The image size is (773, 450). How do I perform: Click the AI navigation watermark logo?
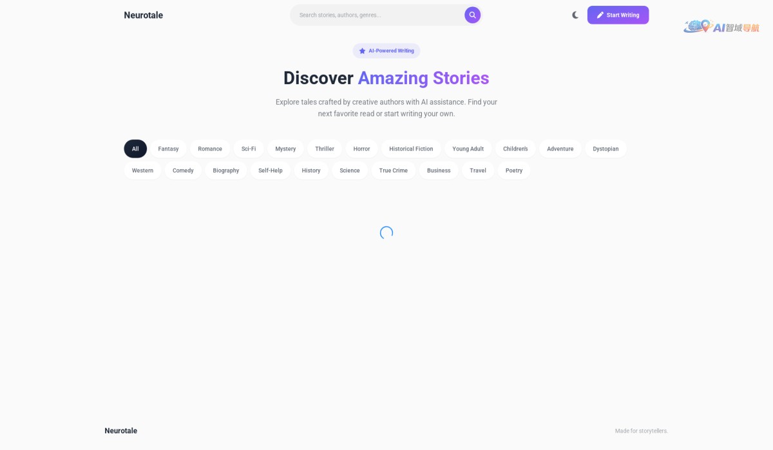(721, 27)
